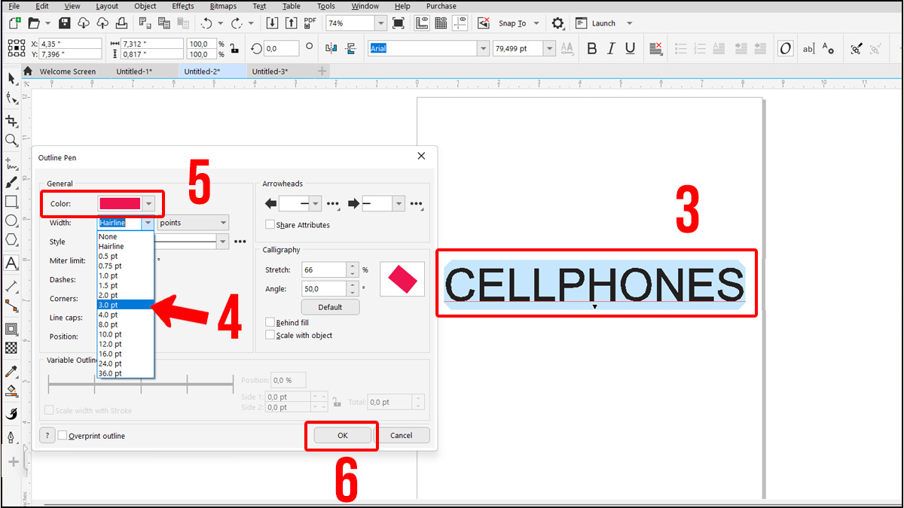The width and height of the screenshot is (904, 508).
Task: Open the Object menu
Action: click(x=145, y=6)
